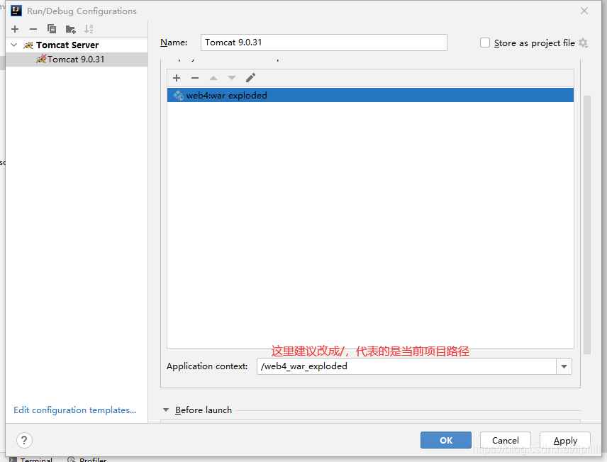The image size is (607, 462).
Task: Select Tomcat 9.0.31 configuration
Action: pos(77,60)
